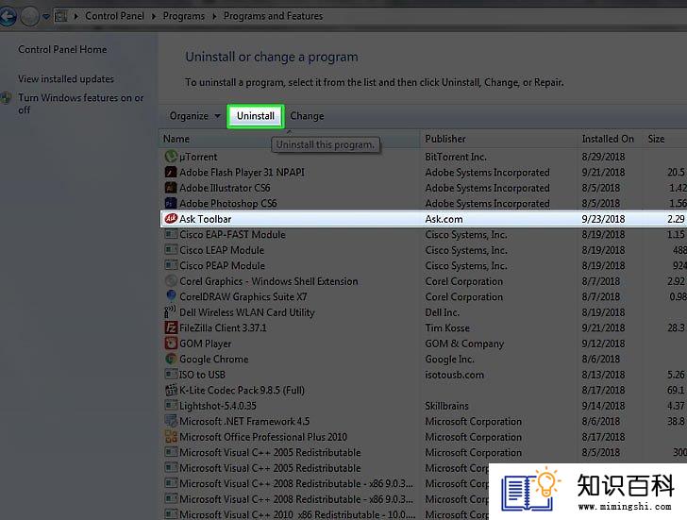Open the recent pages dropdown arrow
The height and width of the screenshot is (520, 687).
click(x=45, y=17)
